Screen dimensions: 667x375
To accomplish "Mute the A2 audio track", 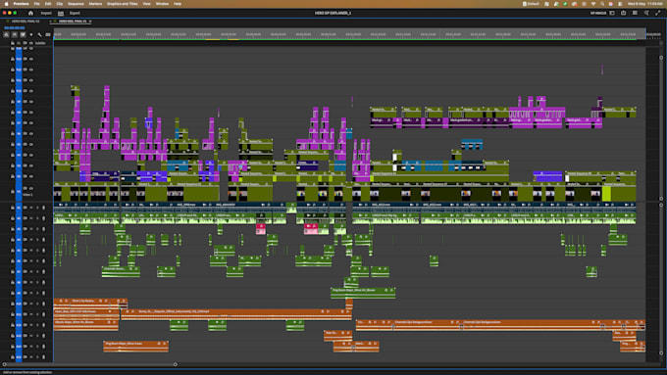I will pos(31,218).
